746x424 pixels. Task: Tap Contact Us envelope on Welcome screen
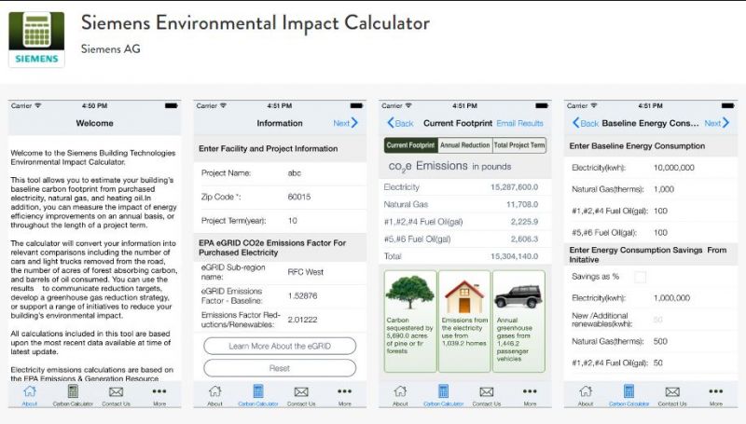(x=116, y=392)
